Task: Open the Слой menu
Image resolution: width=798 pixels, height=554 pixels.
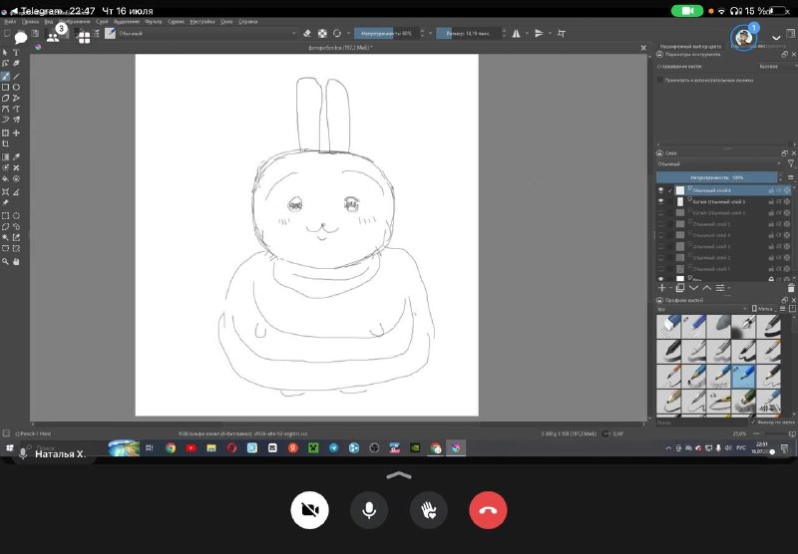Action: point(102,21)
